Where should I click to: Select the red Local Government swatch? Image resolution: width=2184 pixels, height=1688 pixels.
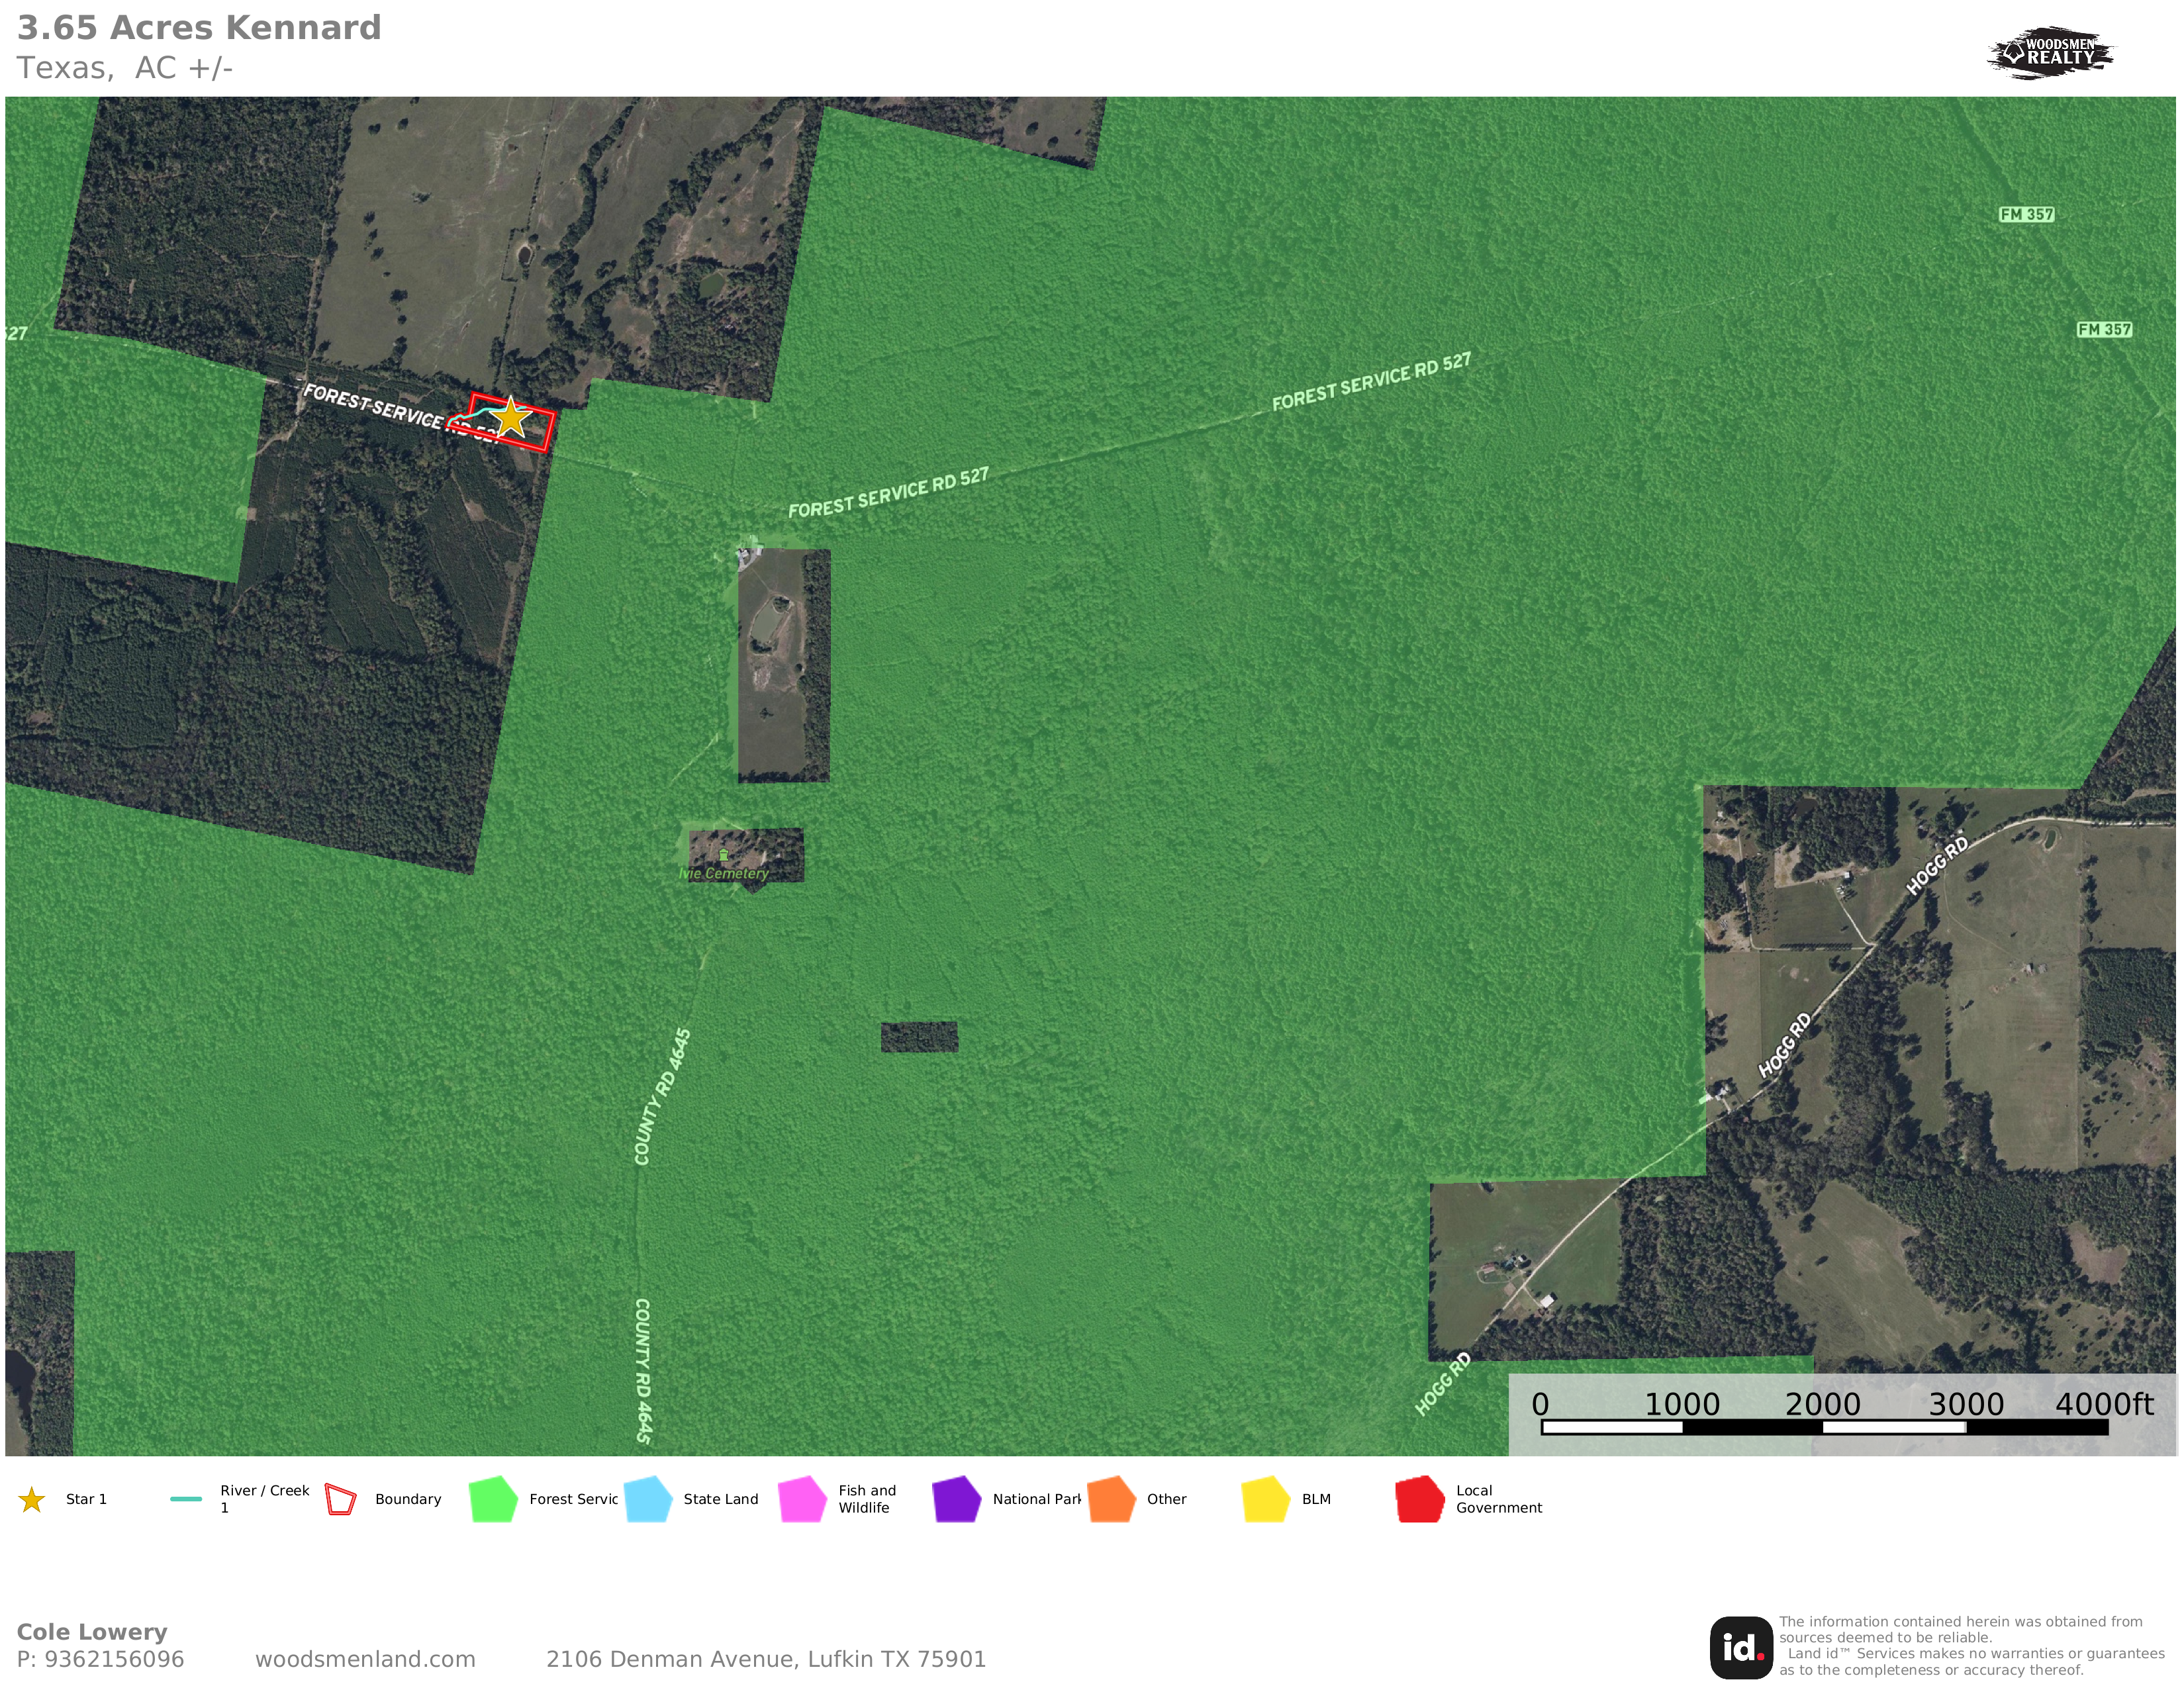click(1419, 1499)
